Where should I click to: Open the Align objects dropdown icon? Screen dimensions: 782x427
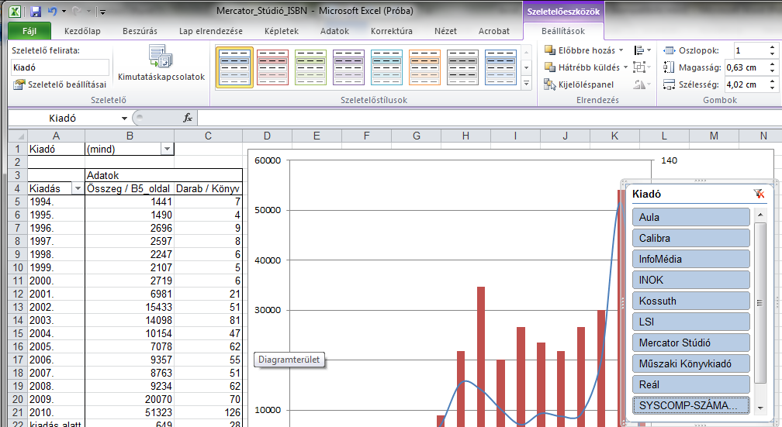point(642,50)
